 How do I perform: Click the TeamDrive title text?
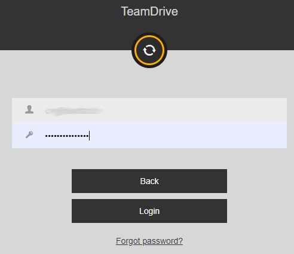149,11
